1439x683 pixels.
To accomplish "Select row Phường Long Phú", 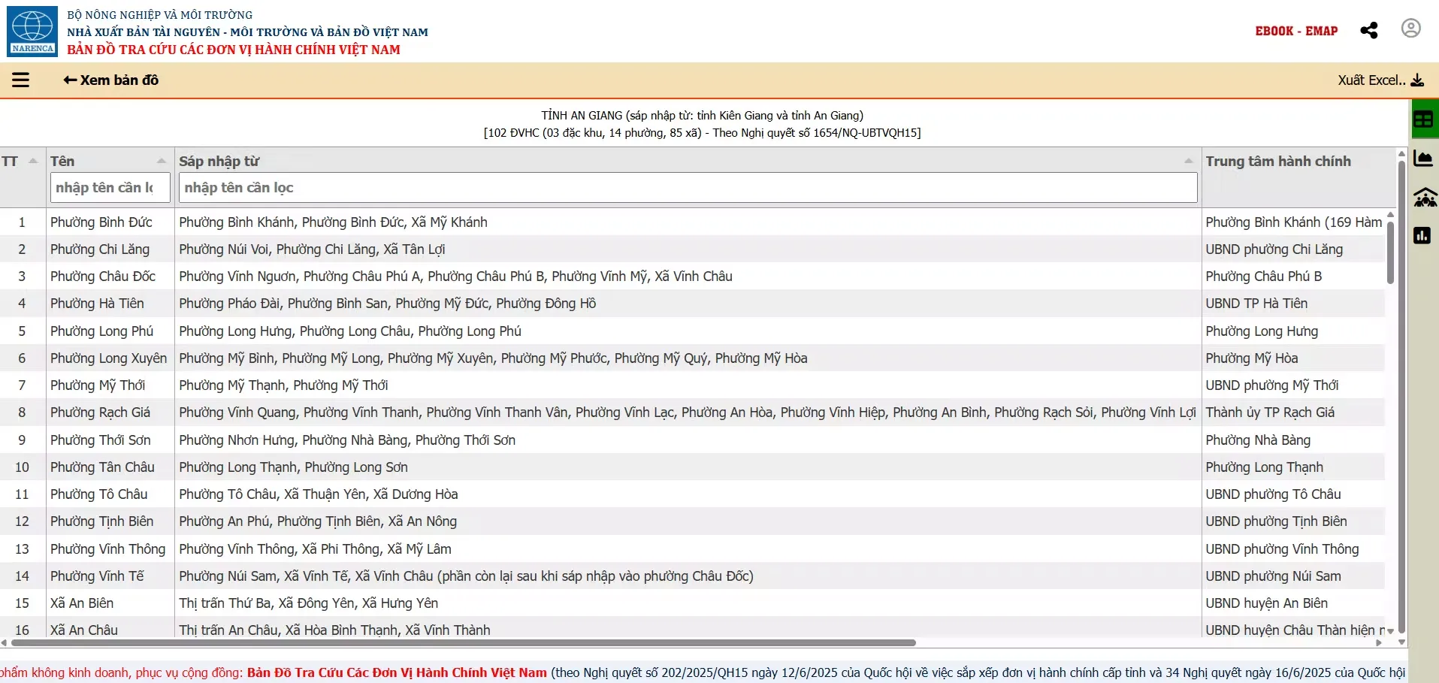I will 692,331.
